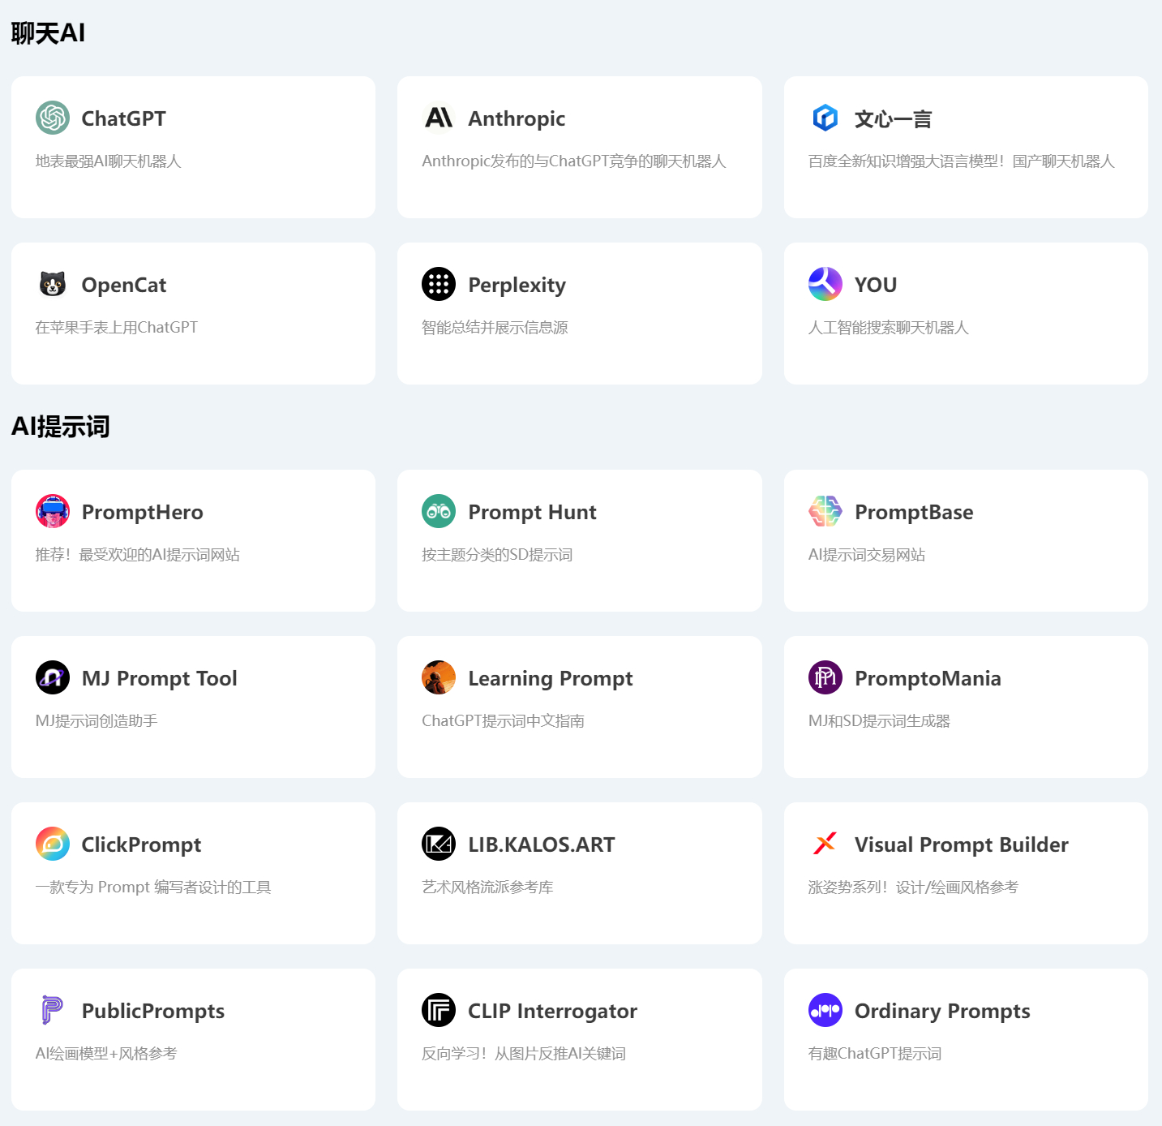Click description '有趣ChatGPT提示词'

pyautogui.click(x=875, y=1054)
